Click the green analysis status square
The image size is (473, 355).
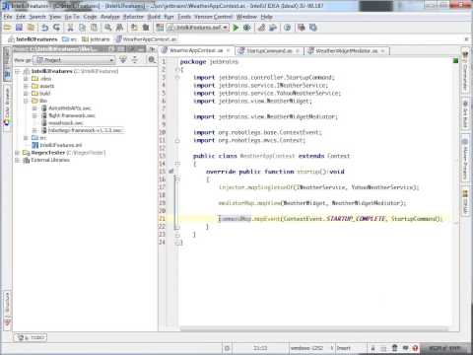pos(455,61)
